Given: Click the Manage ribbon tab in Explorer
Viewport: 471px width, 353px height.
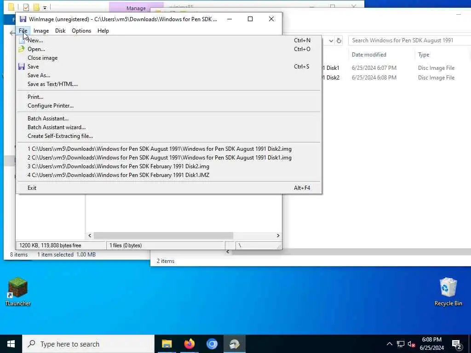Looking at the screenshot, I should point(136,8).
